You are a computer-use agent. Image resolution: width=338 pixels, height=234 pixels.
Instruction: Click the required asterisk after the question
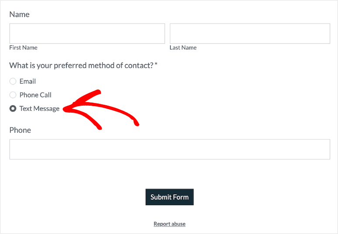pos(156,65)
